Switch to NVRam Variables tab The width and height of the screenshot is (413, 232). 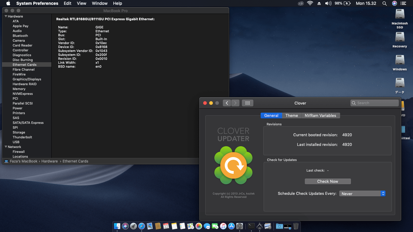[320, 115]
